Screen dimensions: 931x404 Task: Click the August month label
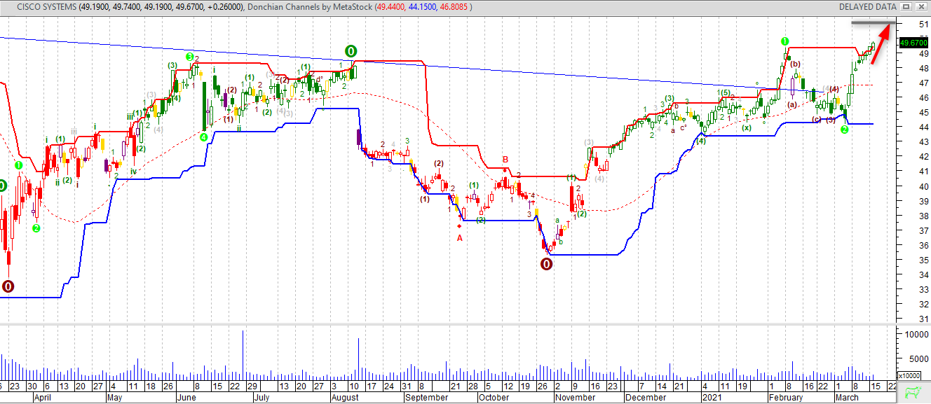[344, 397]
